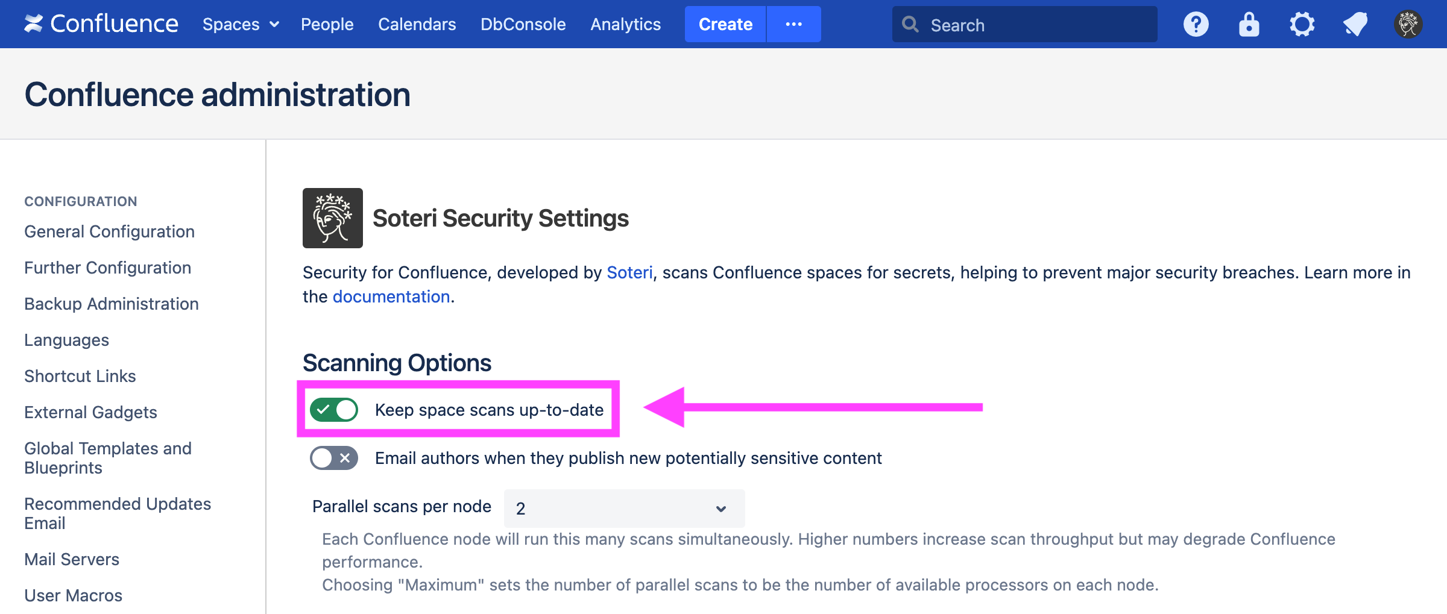Image resolution: width=1447 pixels, height=614 pixels.
Task: Switch to the Analytics section
Action: 625,23
